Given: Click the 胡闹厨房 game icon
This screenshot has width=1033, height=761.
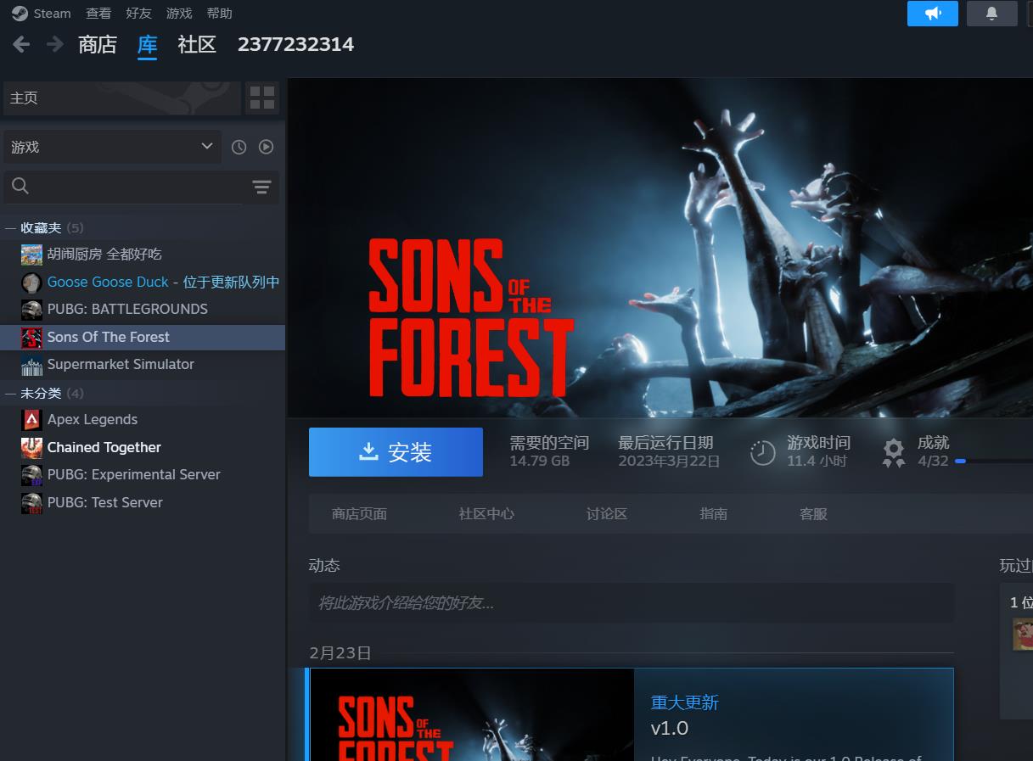Looking at the screenshot, I should pyautogui.click(x=31, y=255).
